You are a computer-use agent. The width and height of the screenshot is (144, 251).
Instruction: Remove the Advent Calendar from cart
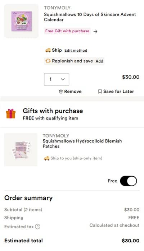[x=70, y=92]
